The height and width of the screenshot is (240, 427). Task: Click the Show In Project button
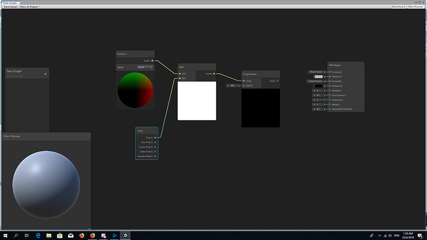(29, 7)
